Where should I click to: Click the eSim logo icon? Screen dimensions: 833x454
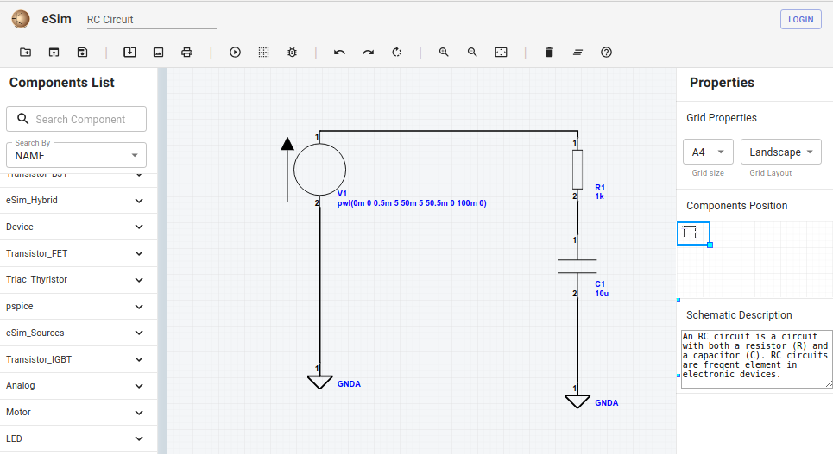[21, 19]
